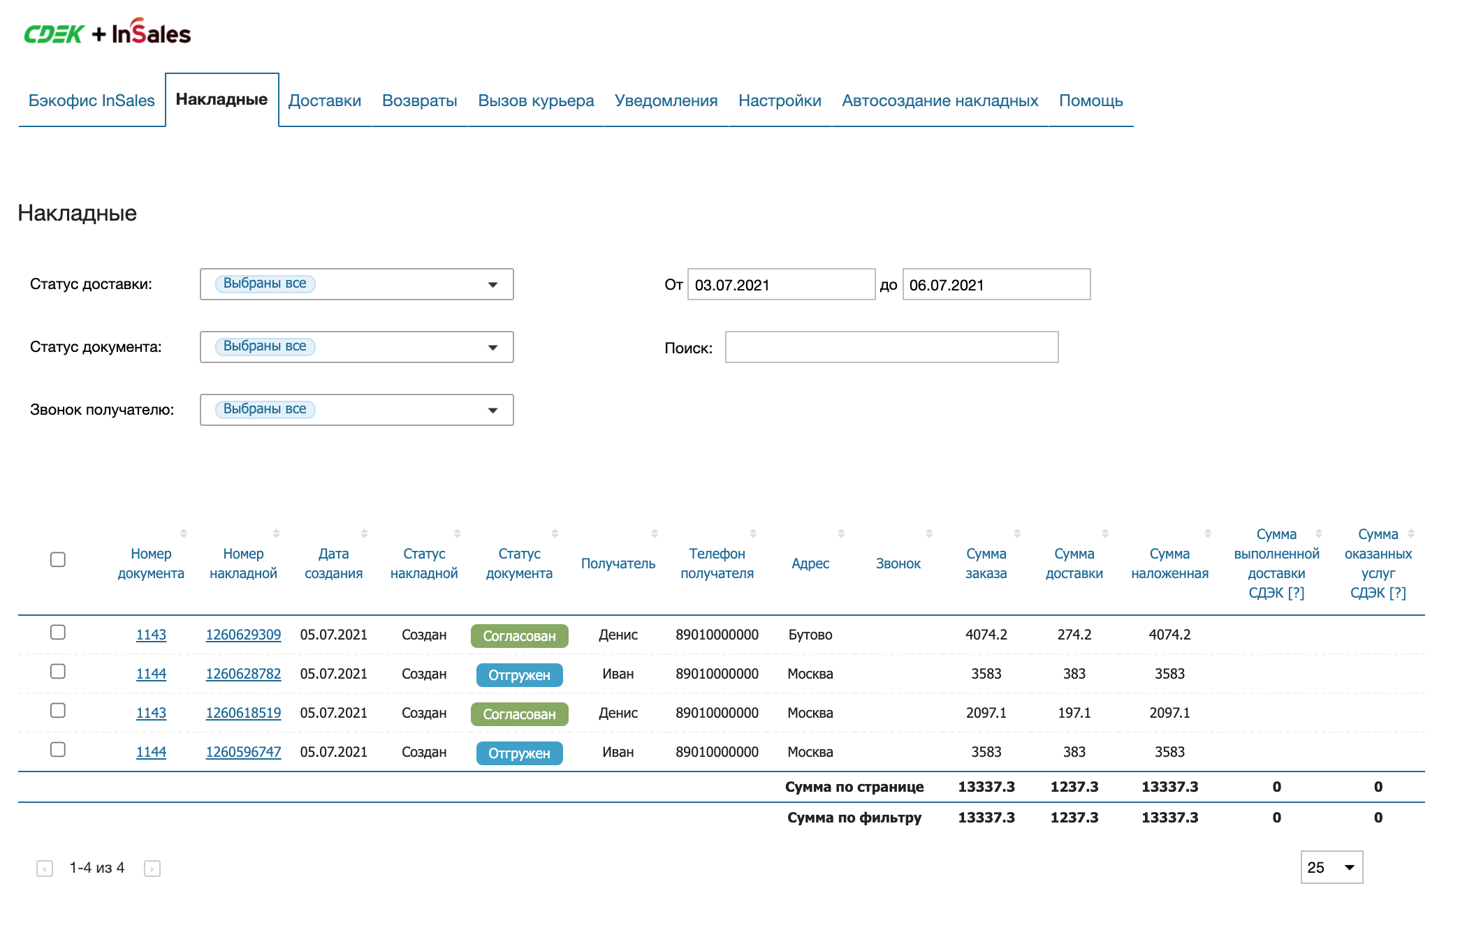Sort table by Дата создания arrows

(364, 533)
